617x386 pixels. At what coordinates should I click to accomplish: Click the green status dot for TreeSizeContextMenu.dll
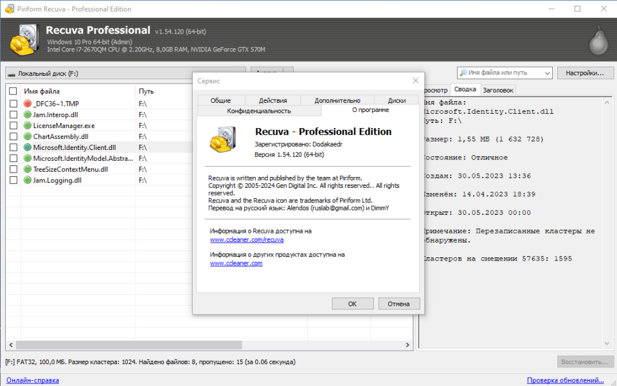(x=27, y=169)
